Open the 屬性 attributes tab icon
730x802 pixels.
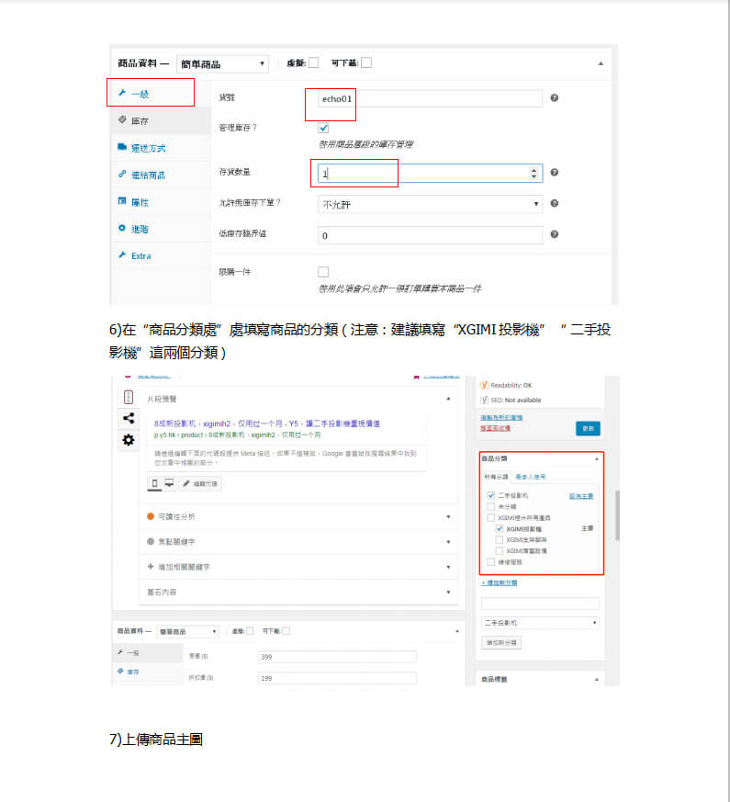[121, 201]
